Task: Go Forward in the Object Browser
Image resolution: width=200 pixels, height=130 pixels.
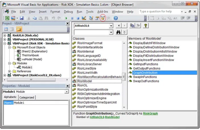Action: [124, 26]
